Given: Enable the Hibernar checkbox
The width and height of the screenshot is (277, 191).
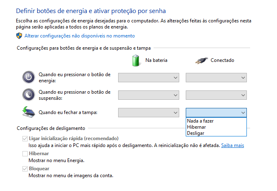Looking at the screenshot, I should [25, 154].
